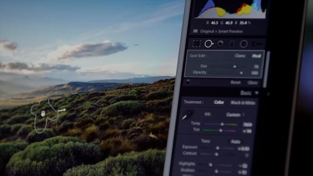Toggle the spot edit panel switch
The height and width of the screenshot is (176, 313).
click(188, 81)
